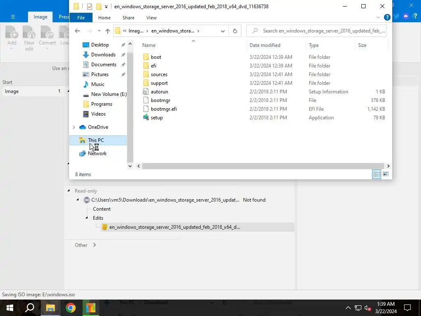The image size is (421, 316).
Task: Click the Imag... breadcrumb segment
Action: 136,31
